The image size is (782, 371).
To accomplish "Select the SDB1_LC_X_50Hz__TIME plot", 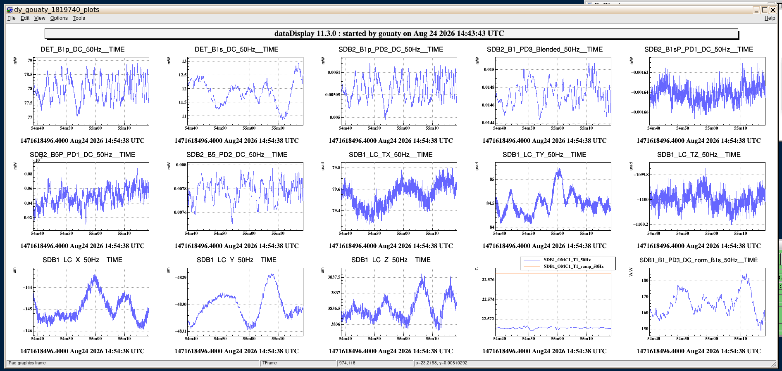I will [91, 302].
